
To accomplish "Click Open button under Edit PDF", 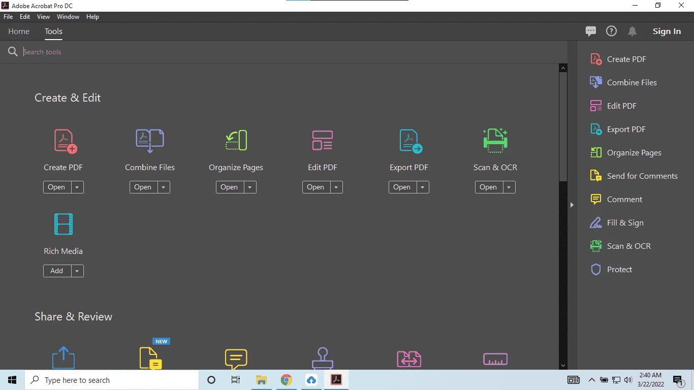I will pos(316,187).
